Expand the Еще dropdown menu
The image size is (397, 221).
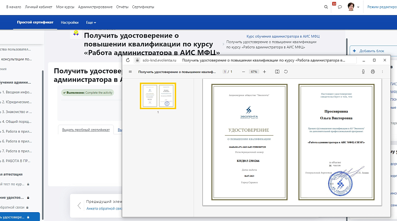click(x=91, y=23)
